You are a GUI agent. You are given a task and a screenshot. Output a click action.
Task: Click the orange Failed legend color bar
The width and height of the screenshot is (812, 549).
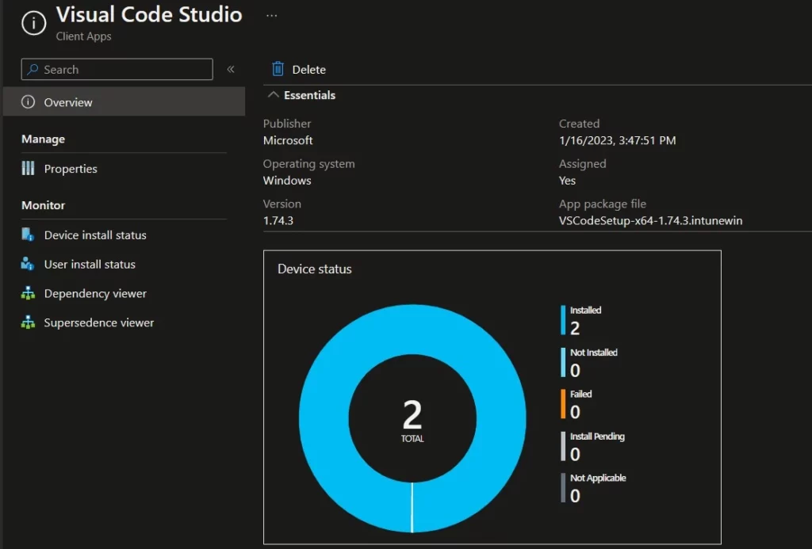[563, 403]
